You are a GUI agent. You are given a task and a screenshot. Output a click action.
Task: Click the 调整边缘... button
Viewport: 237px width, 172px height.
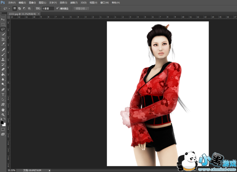click(x=82, y=8)
